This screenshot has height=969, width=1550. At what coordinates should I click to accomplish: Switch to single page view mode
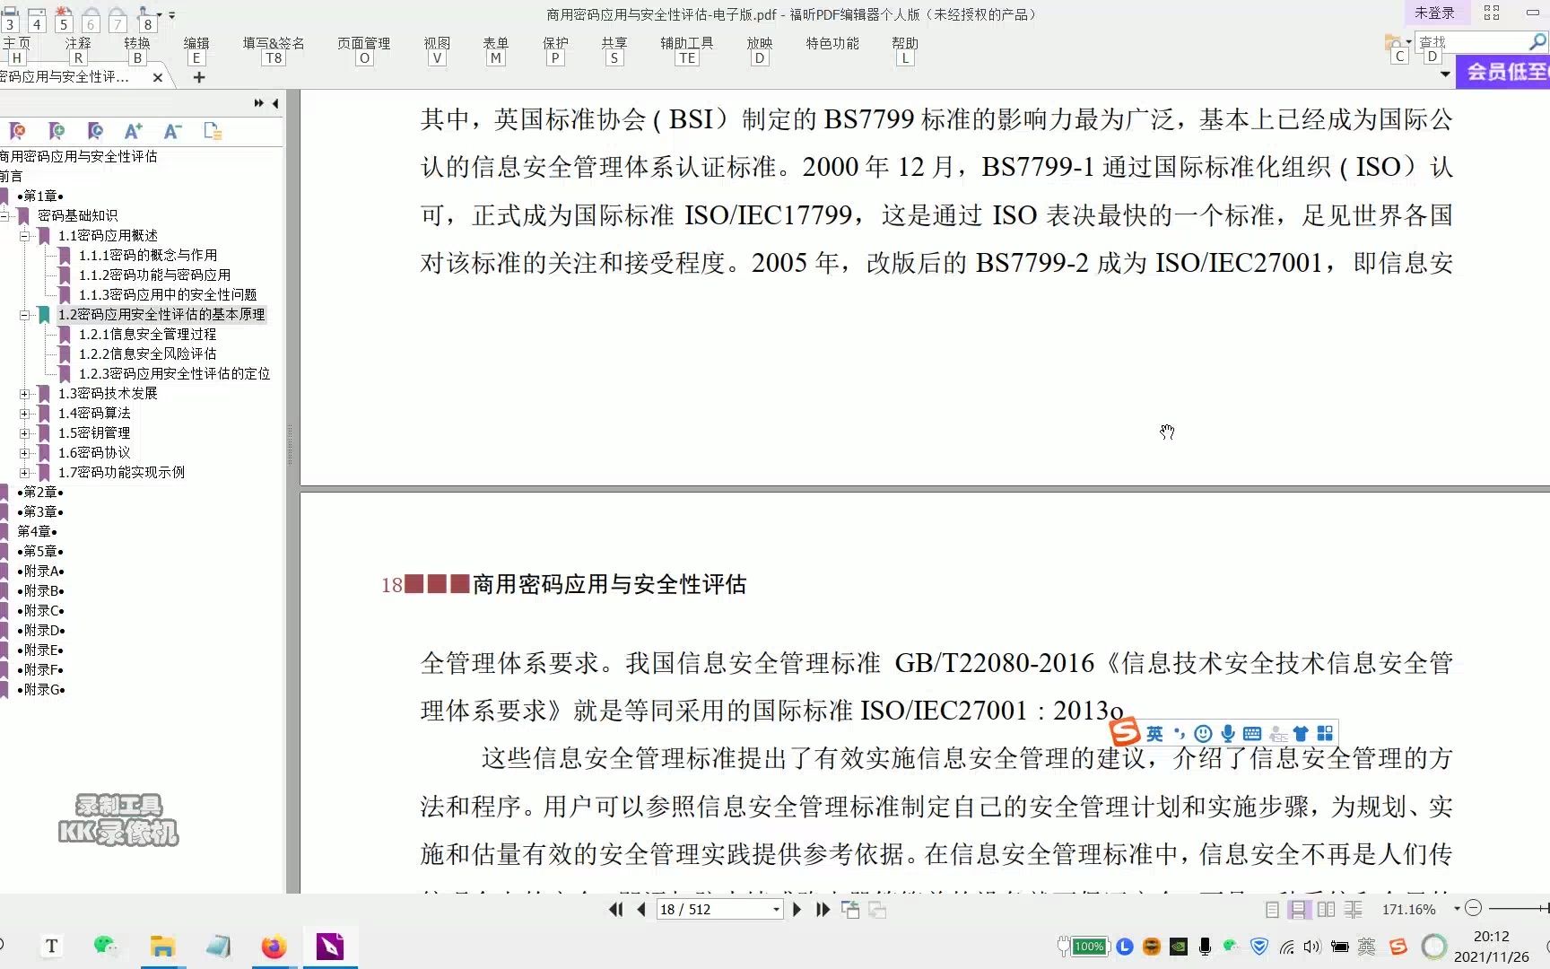[x=1272, y=910]
